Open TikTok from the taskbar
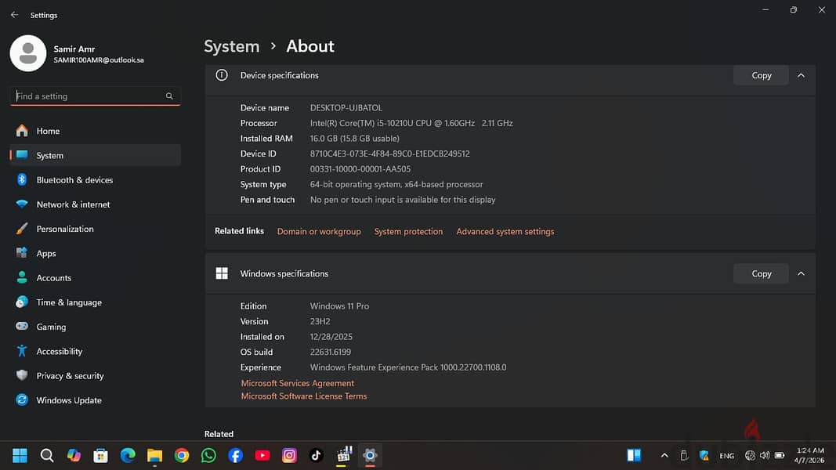The width and height of the screenshot is (836, 470). (317, 455)
